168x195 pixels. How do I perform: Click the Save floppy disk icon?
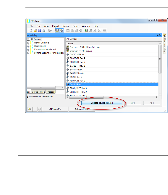pos(40,31)
